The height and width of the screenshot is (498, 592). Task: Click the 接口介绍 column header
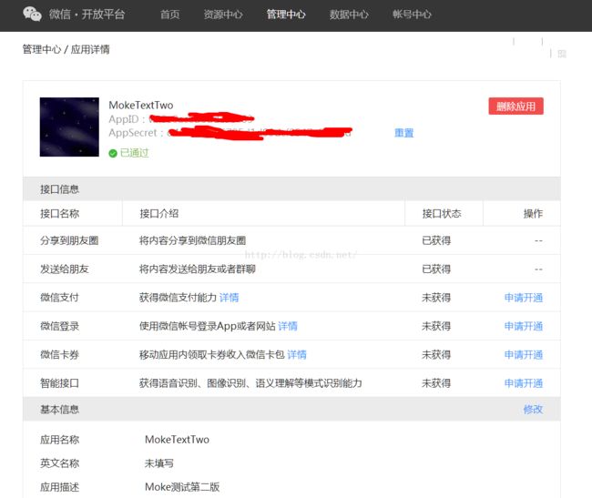pyautogui.click(x=159, y=214)
